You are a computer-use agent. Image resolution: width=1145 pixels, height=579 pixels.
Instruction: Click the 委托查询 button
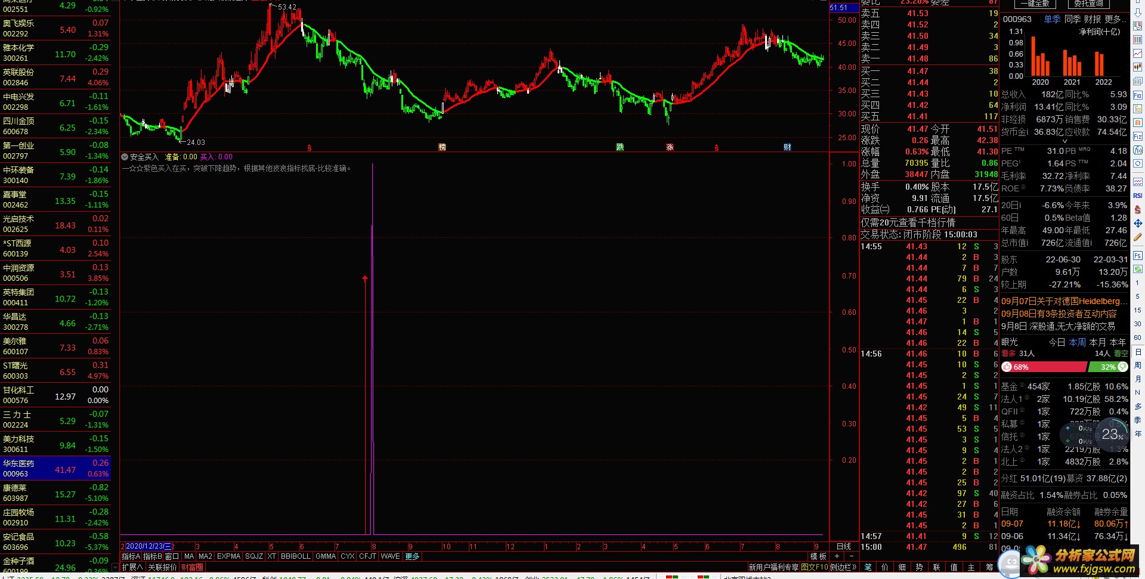1089,4
